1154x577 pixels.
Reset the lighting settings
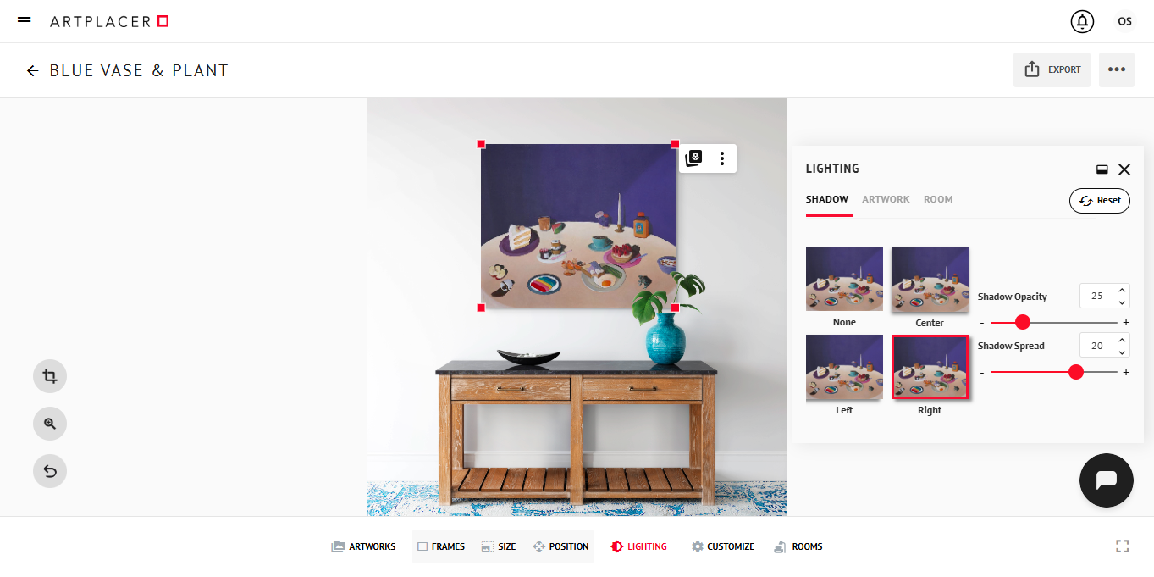coord(1100,201)
